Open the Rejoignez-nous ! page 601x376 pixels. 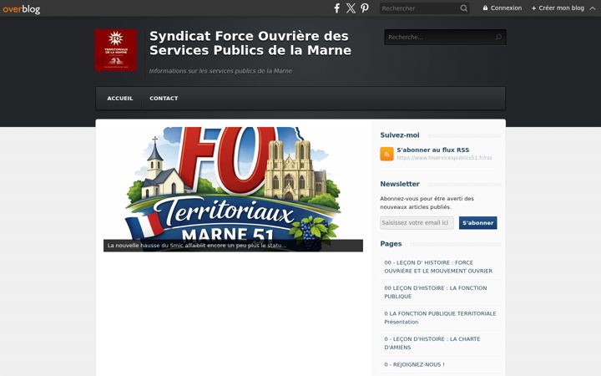pos(414,364)
